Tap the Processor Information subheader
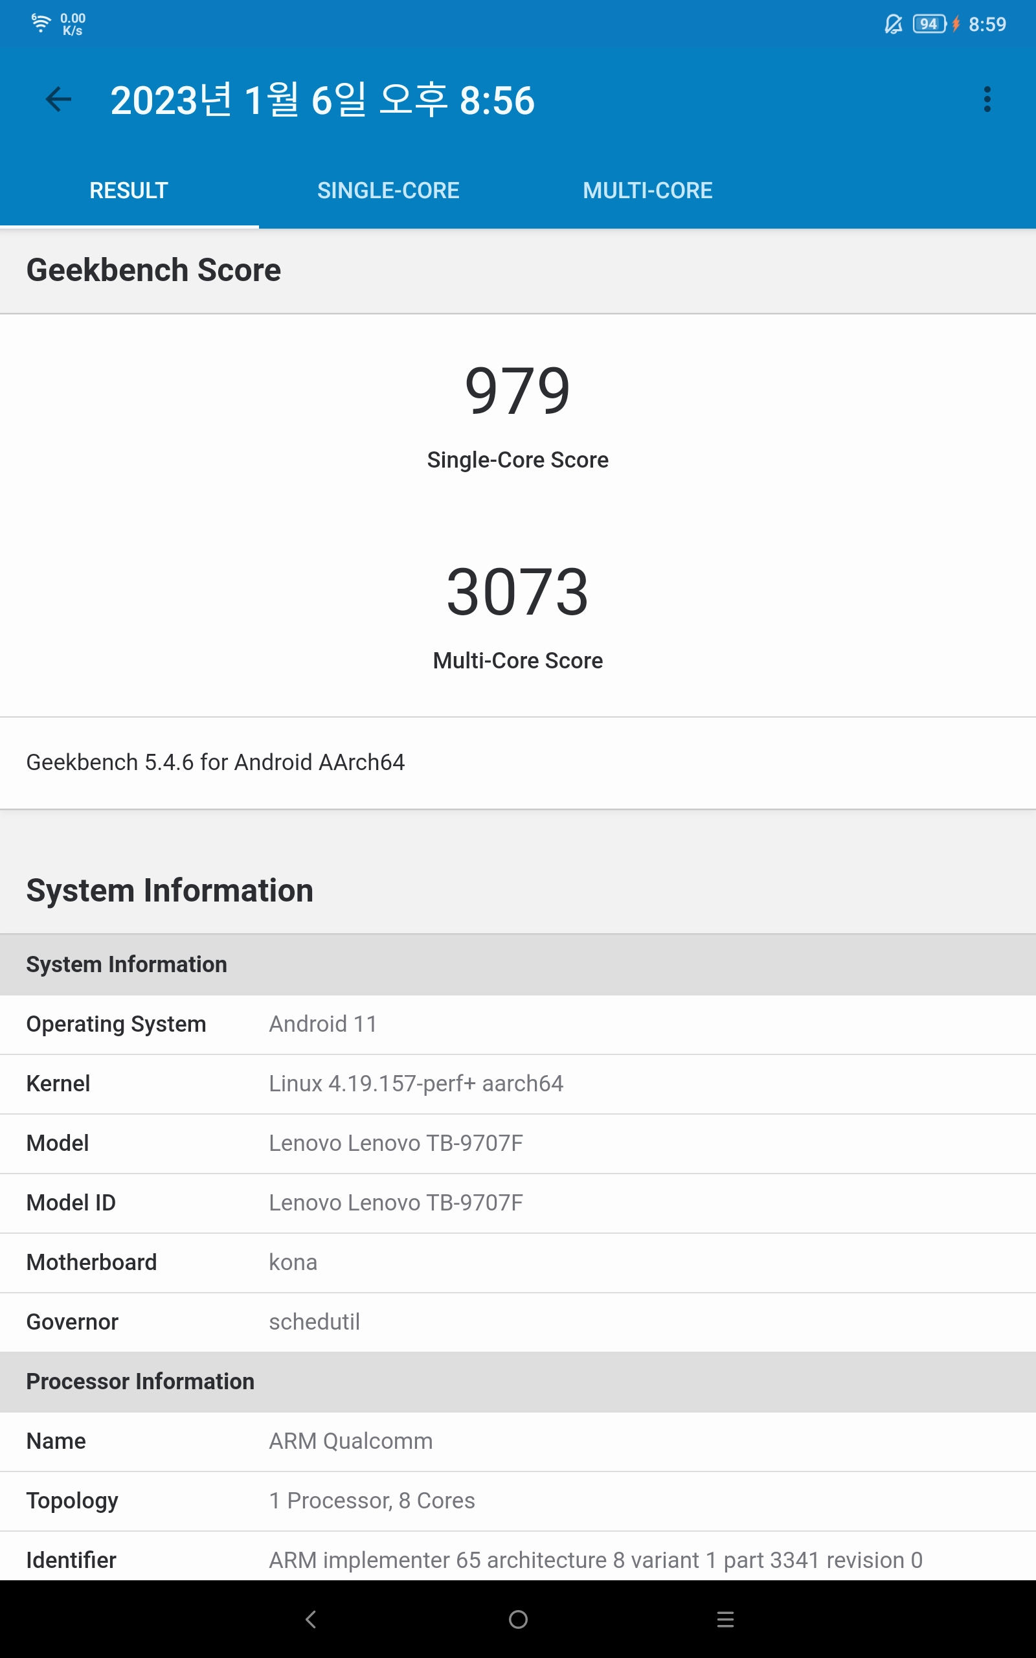Screen dimensions: 1036x1658 coord(141,1381)
